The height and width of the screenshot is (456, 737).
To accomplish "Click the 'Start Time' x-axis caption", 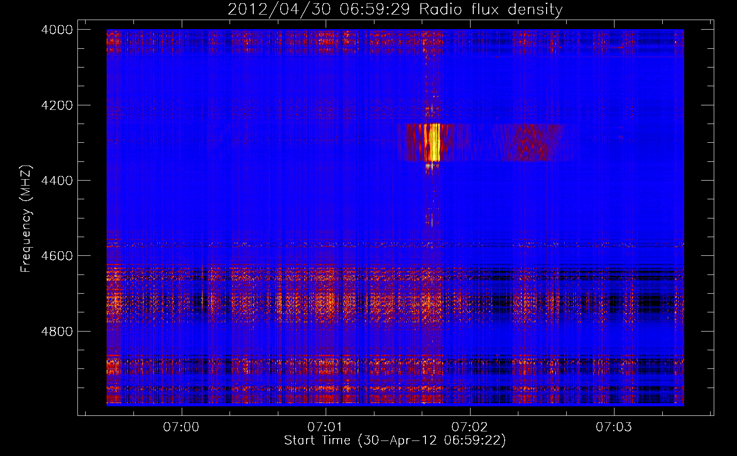I will coord(395,440).
